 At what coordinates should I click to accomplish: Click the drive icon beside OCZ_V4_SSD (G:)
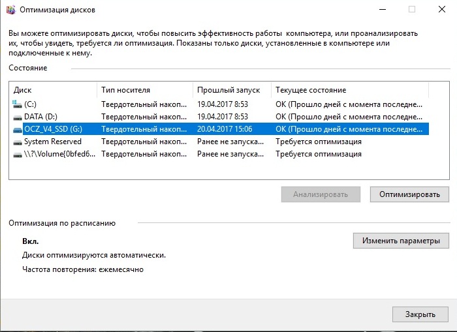pyautogui.click(x=18, y=130)
